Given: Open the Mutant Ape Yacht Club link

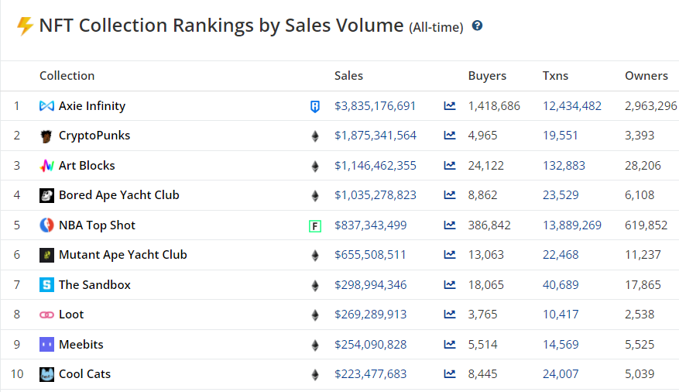Looking at the screenshot, I should tap(122, 255).
